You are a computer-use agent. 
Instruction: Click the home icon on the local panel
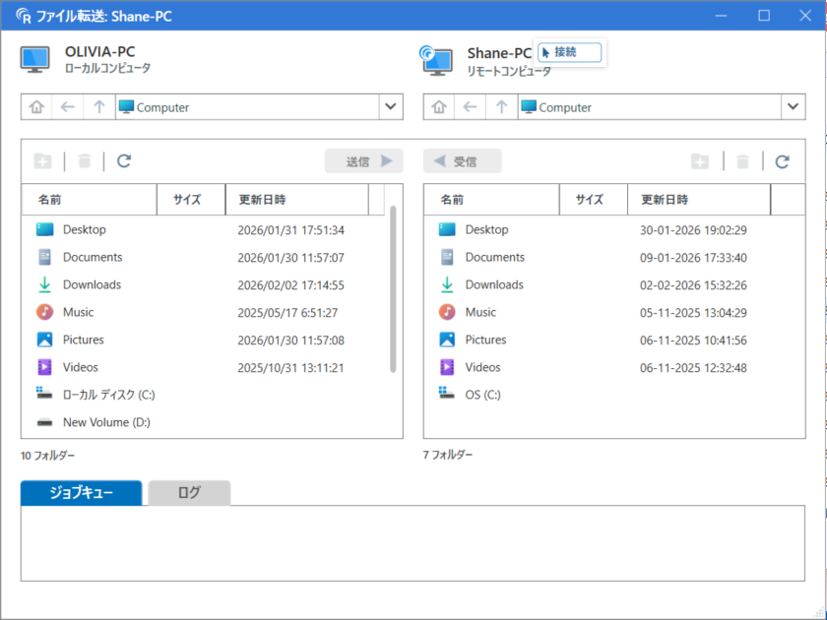coord(37,106)
